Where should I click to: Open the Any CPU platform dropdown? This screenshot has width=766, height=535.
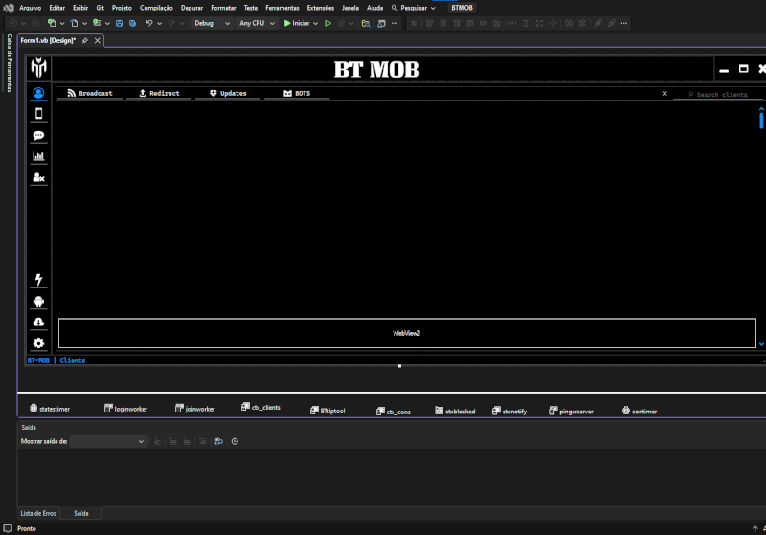click(257, 23)
